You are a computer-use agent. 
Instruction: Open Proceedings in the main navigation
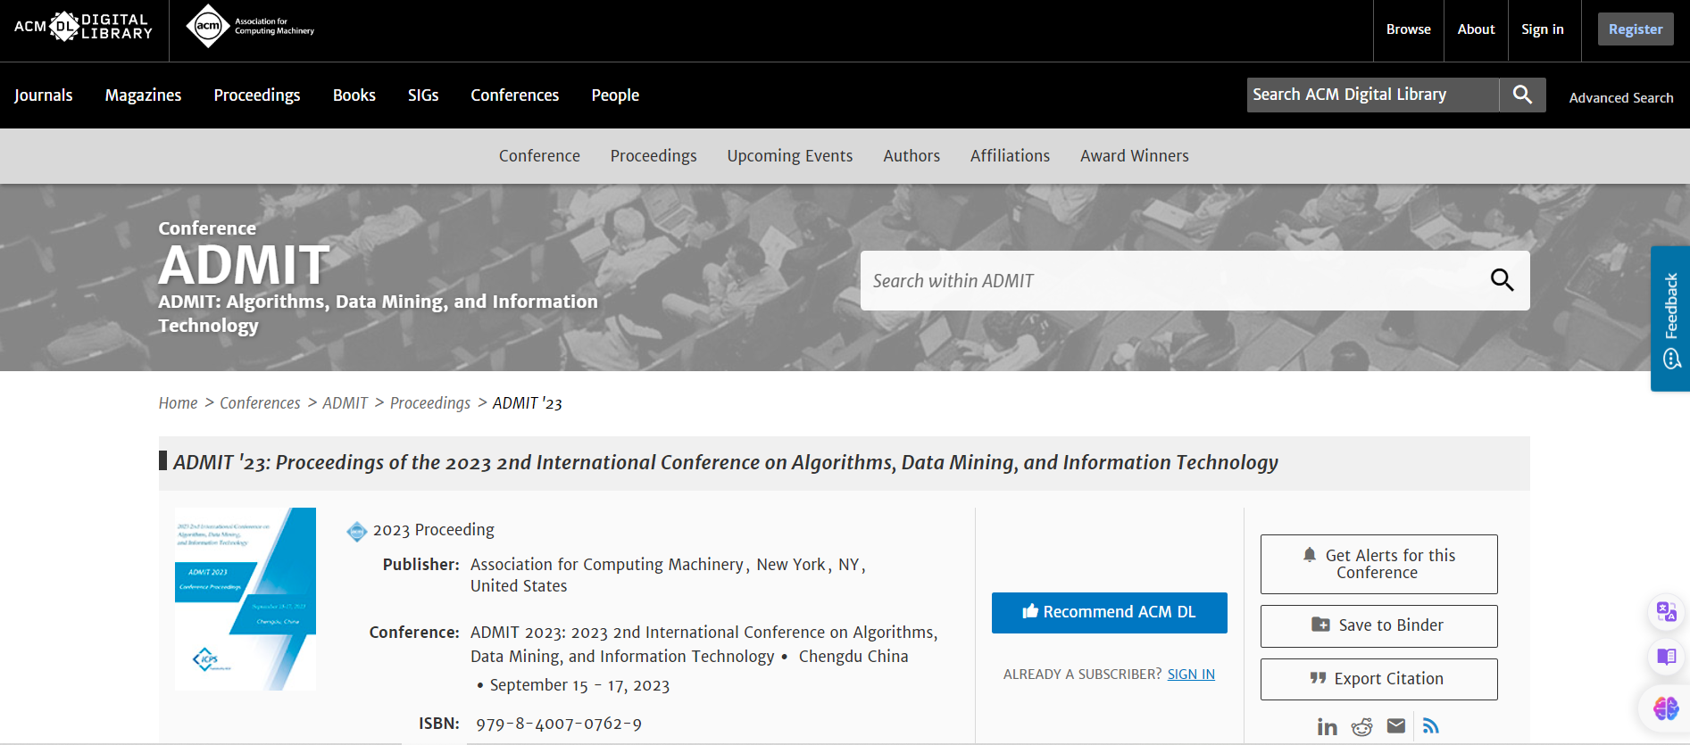(256, 95)
